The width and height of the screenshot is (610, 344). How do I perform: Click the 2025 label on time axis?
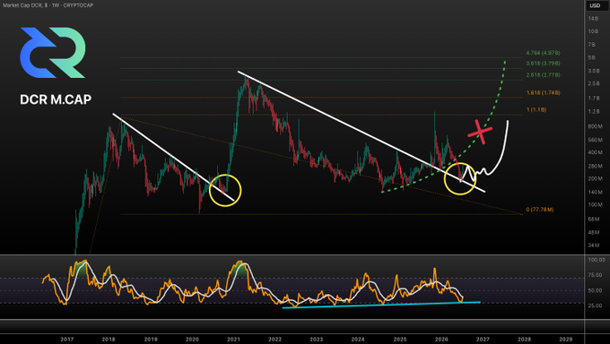tap(400, 340)
